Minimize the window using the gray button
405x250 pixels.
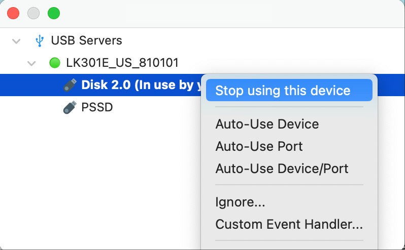33,13
